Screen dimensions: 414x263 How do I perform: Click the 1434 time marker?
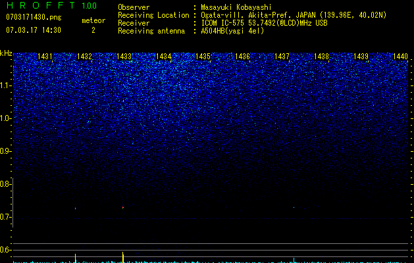coord(163,57)
